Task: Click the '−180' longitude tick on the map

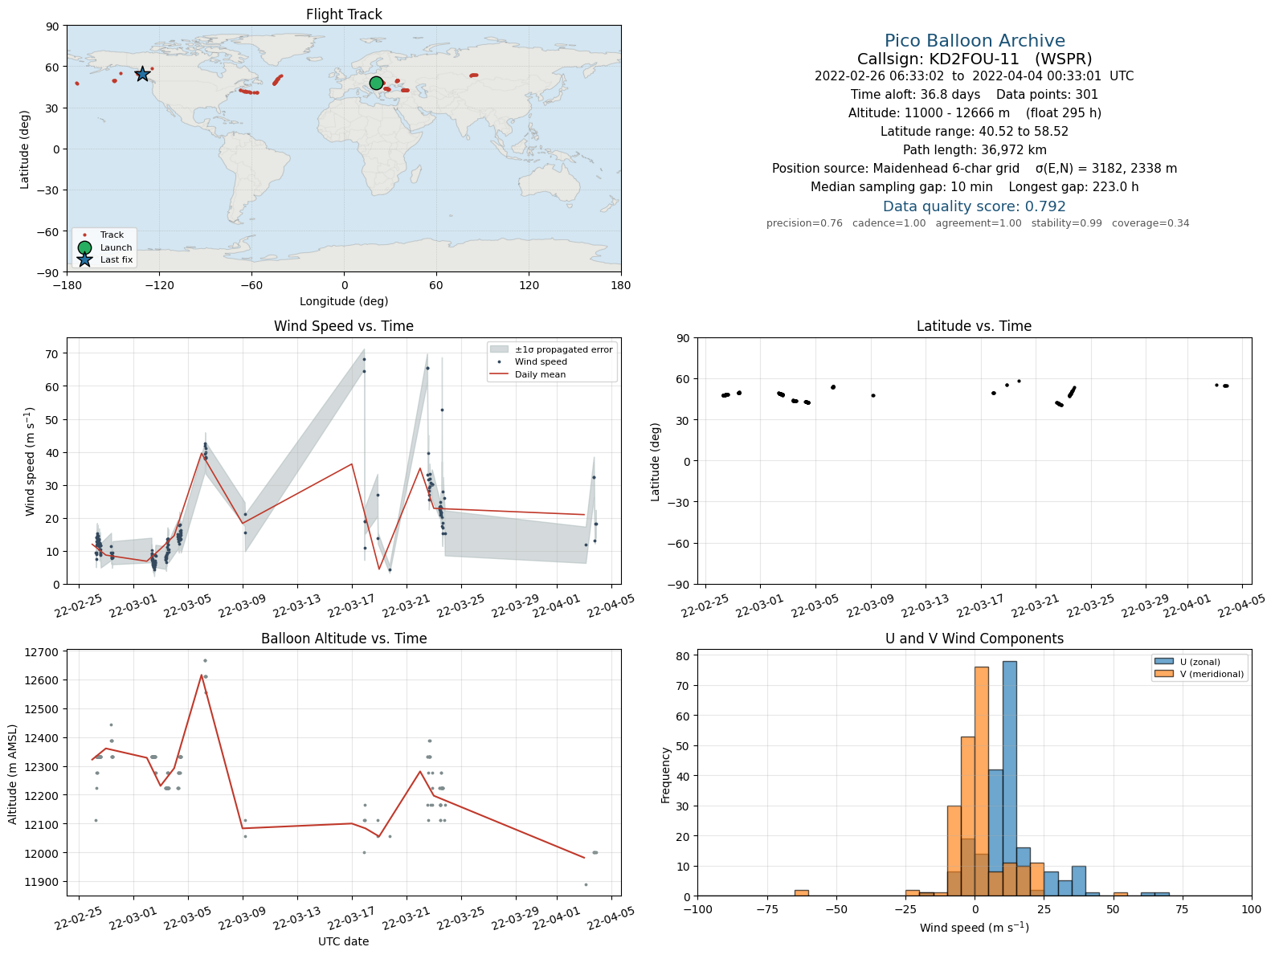Action: click(x=67, y=285)
